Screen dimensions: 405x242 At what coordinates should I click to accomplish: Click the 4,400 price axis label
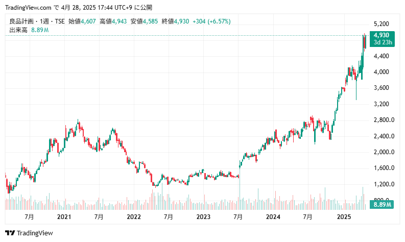click(381, 56)
